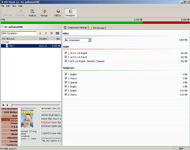190x150 pixels.
Task: Run the Analysis tool
Action: (x=32, y=13)
